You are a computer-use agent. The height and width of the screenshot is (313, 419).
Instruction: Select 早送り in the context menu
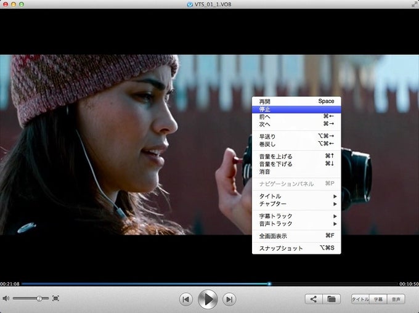[296, 136]
